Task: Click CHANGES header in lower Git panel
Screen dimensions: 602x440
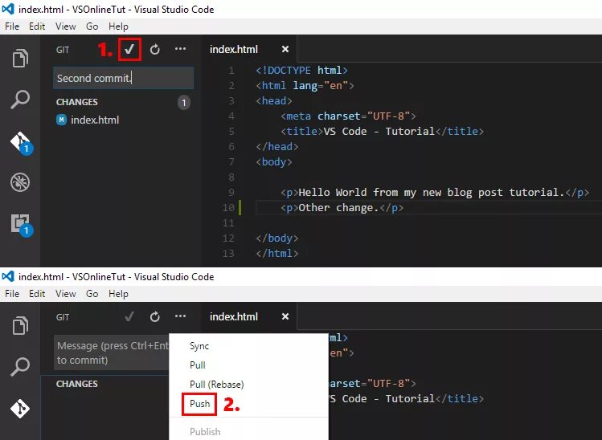Action: (x=77, y=384)
